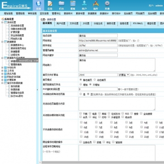
Task: Open 增加信息 in the top link bar
Action: pyautogui.click(x=8, y=14)
